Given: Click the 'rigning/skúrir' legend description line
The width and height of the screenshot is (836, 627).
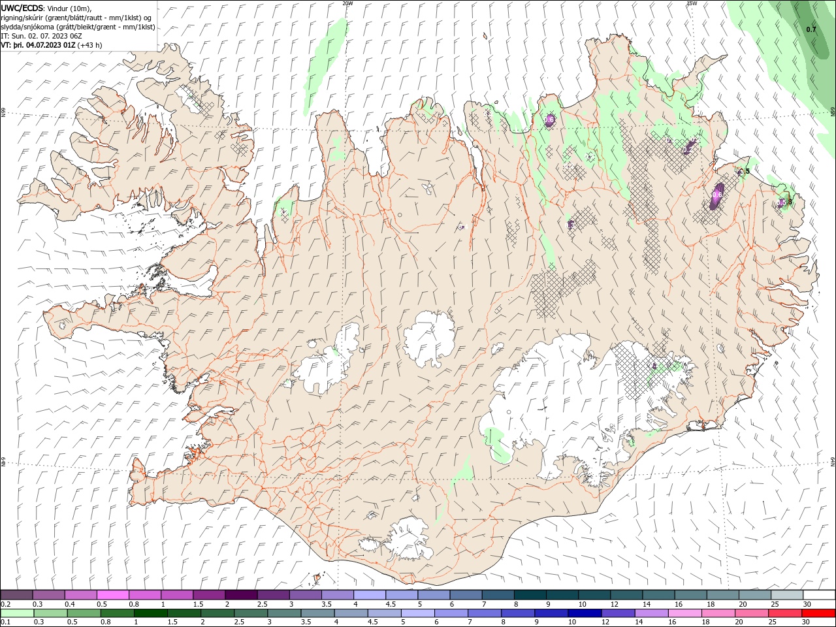Looking at the screenshot, I should (x=77, y=18).
